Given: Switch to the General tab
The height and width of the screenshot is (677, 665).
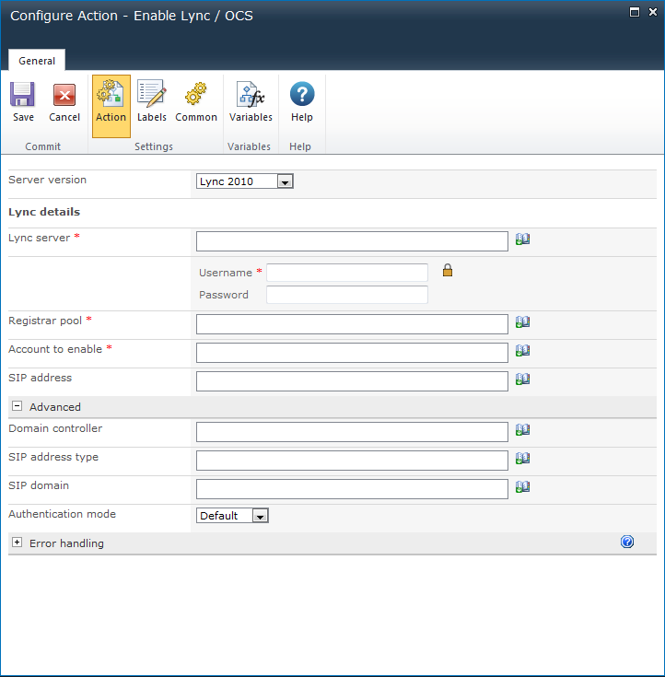Looking at the screenshot, I should 37,61.
